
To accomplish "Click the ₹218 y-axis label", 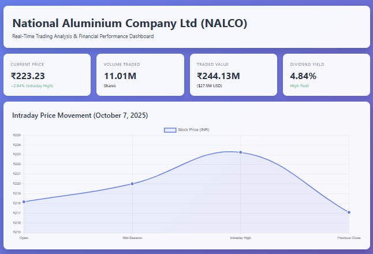I will (17, 203).
